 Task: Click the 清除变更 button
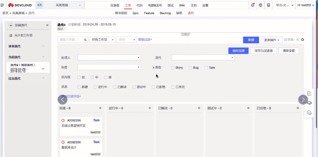pyautogui.click(x=289, y=51)
